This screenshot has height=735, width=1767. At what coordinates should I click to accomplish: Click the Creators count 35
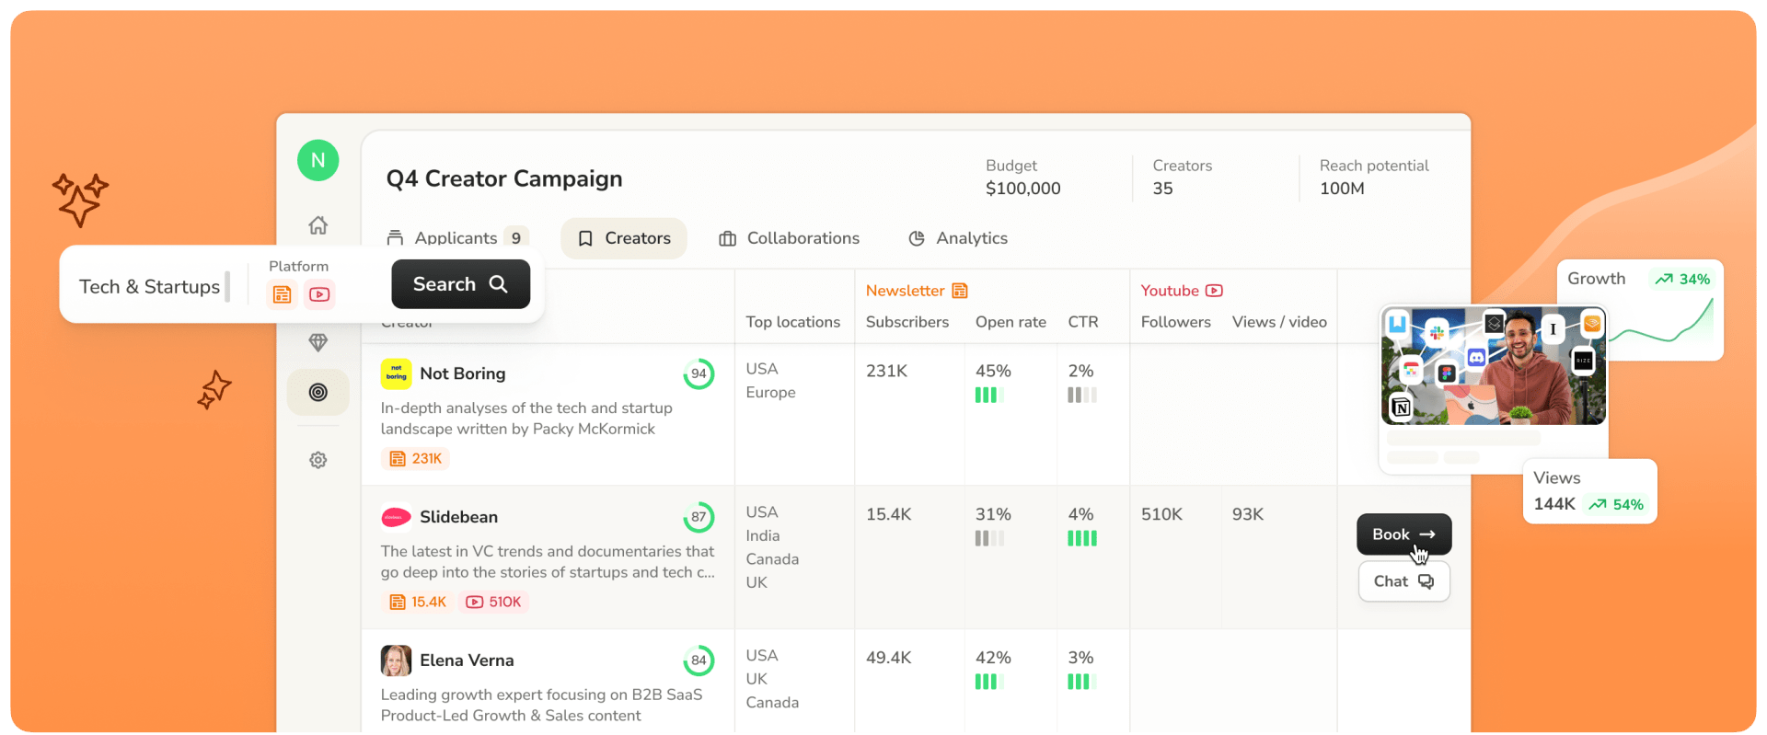point(1163,189)
